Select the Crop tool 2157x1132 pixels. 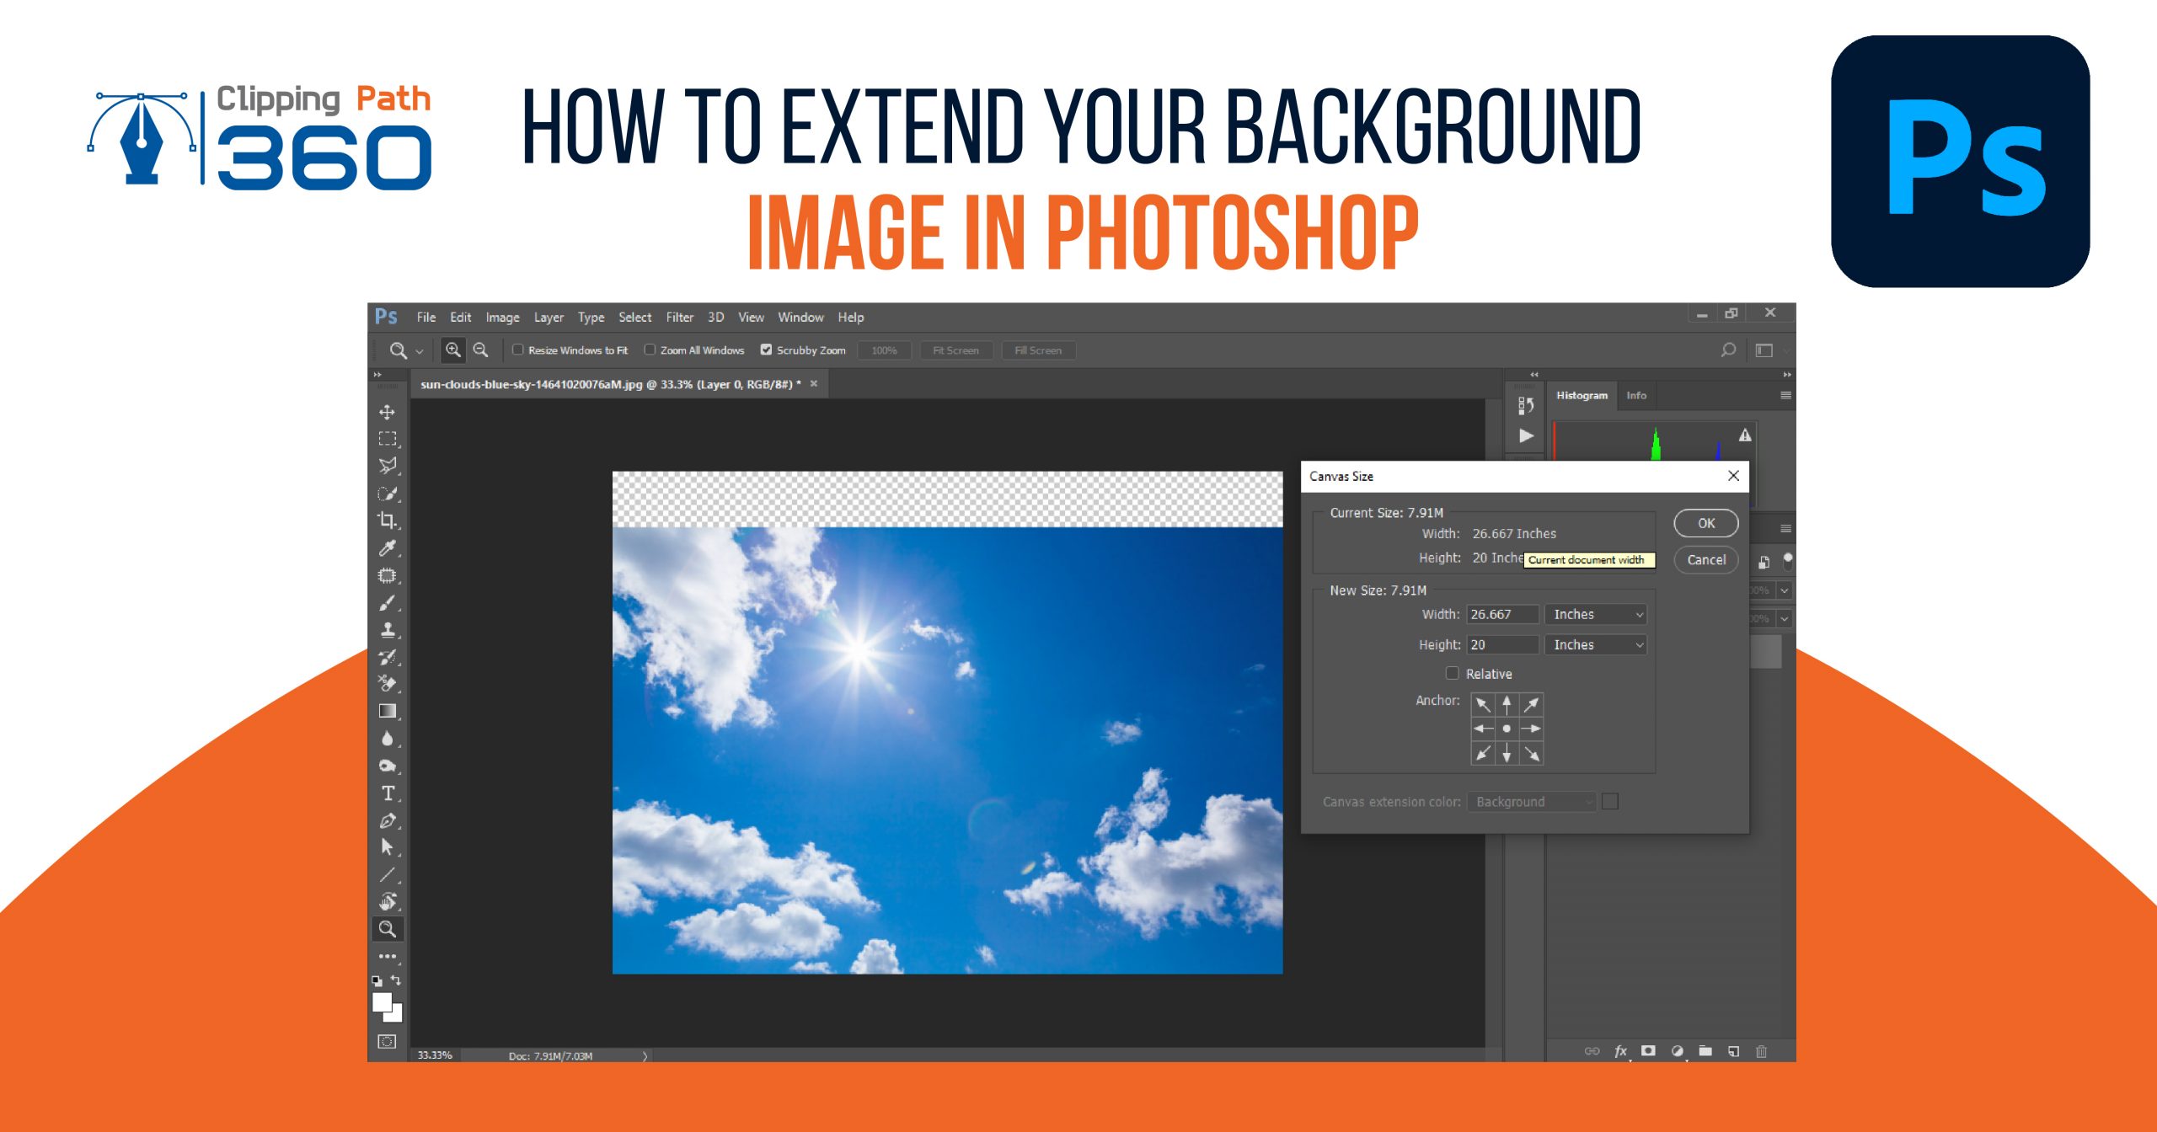click(387, 521)
